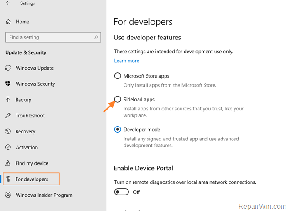This screenshot has height=211, width=289.
Task: Click the Activation checkmark circle icon
Action: tap(8, 147)
